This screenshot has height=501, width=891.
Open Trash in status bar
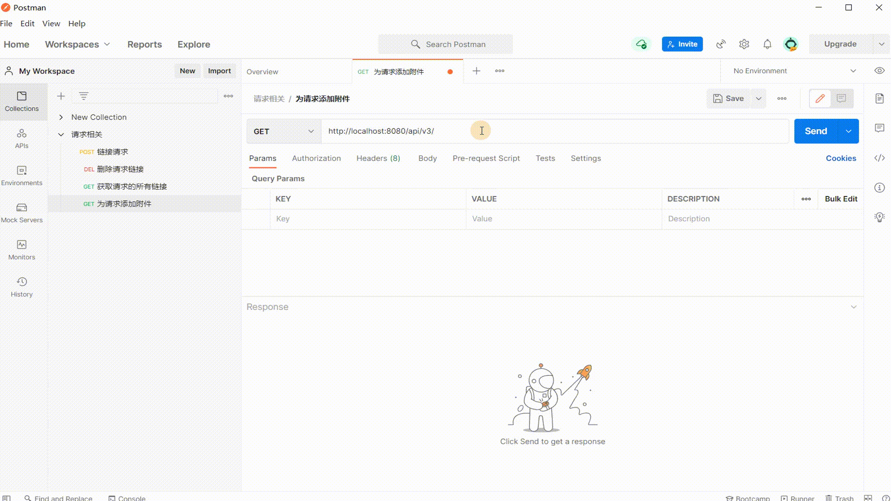839,498
